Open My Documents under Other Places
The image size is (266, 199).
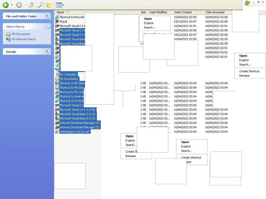tap(21, 34)
